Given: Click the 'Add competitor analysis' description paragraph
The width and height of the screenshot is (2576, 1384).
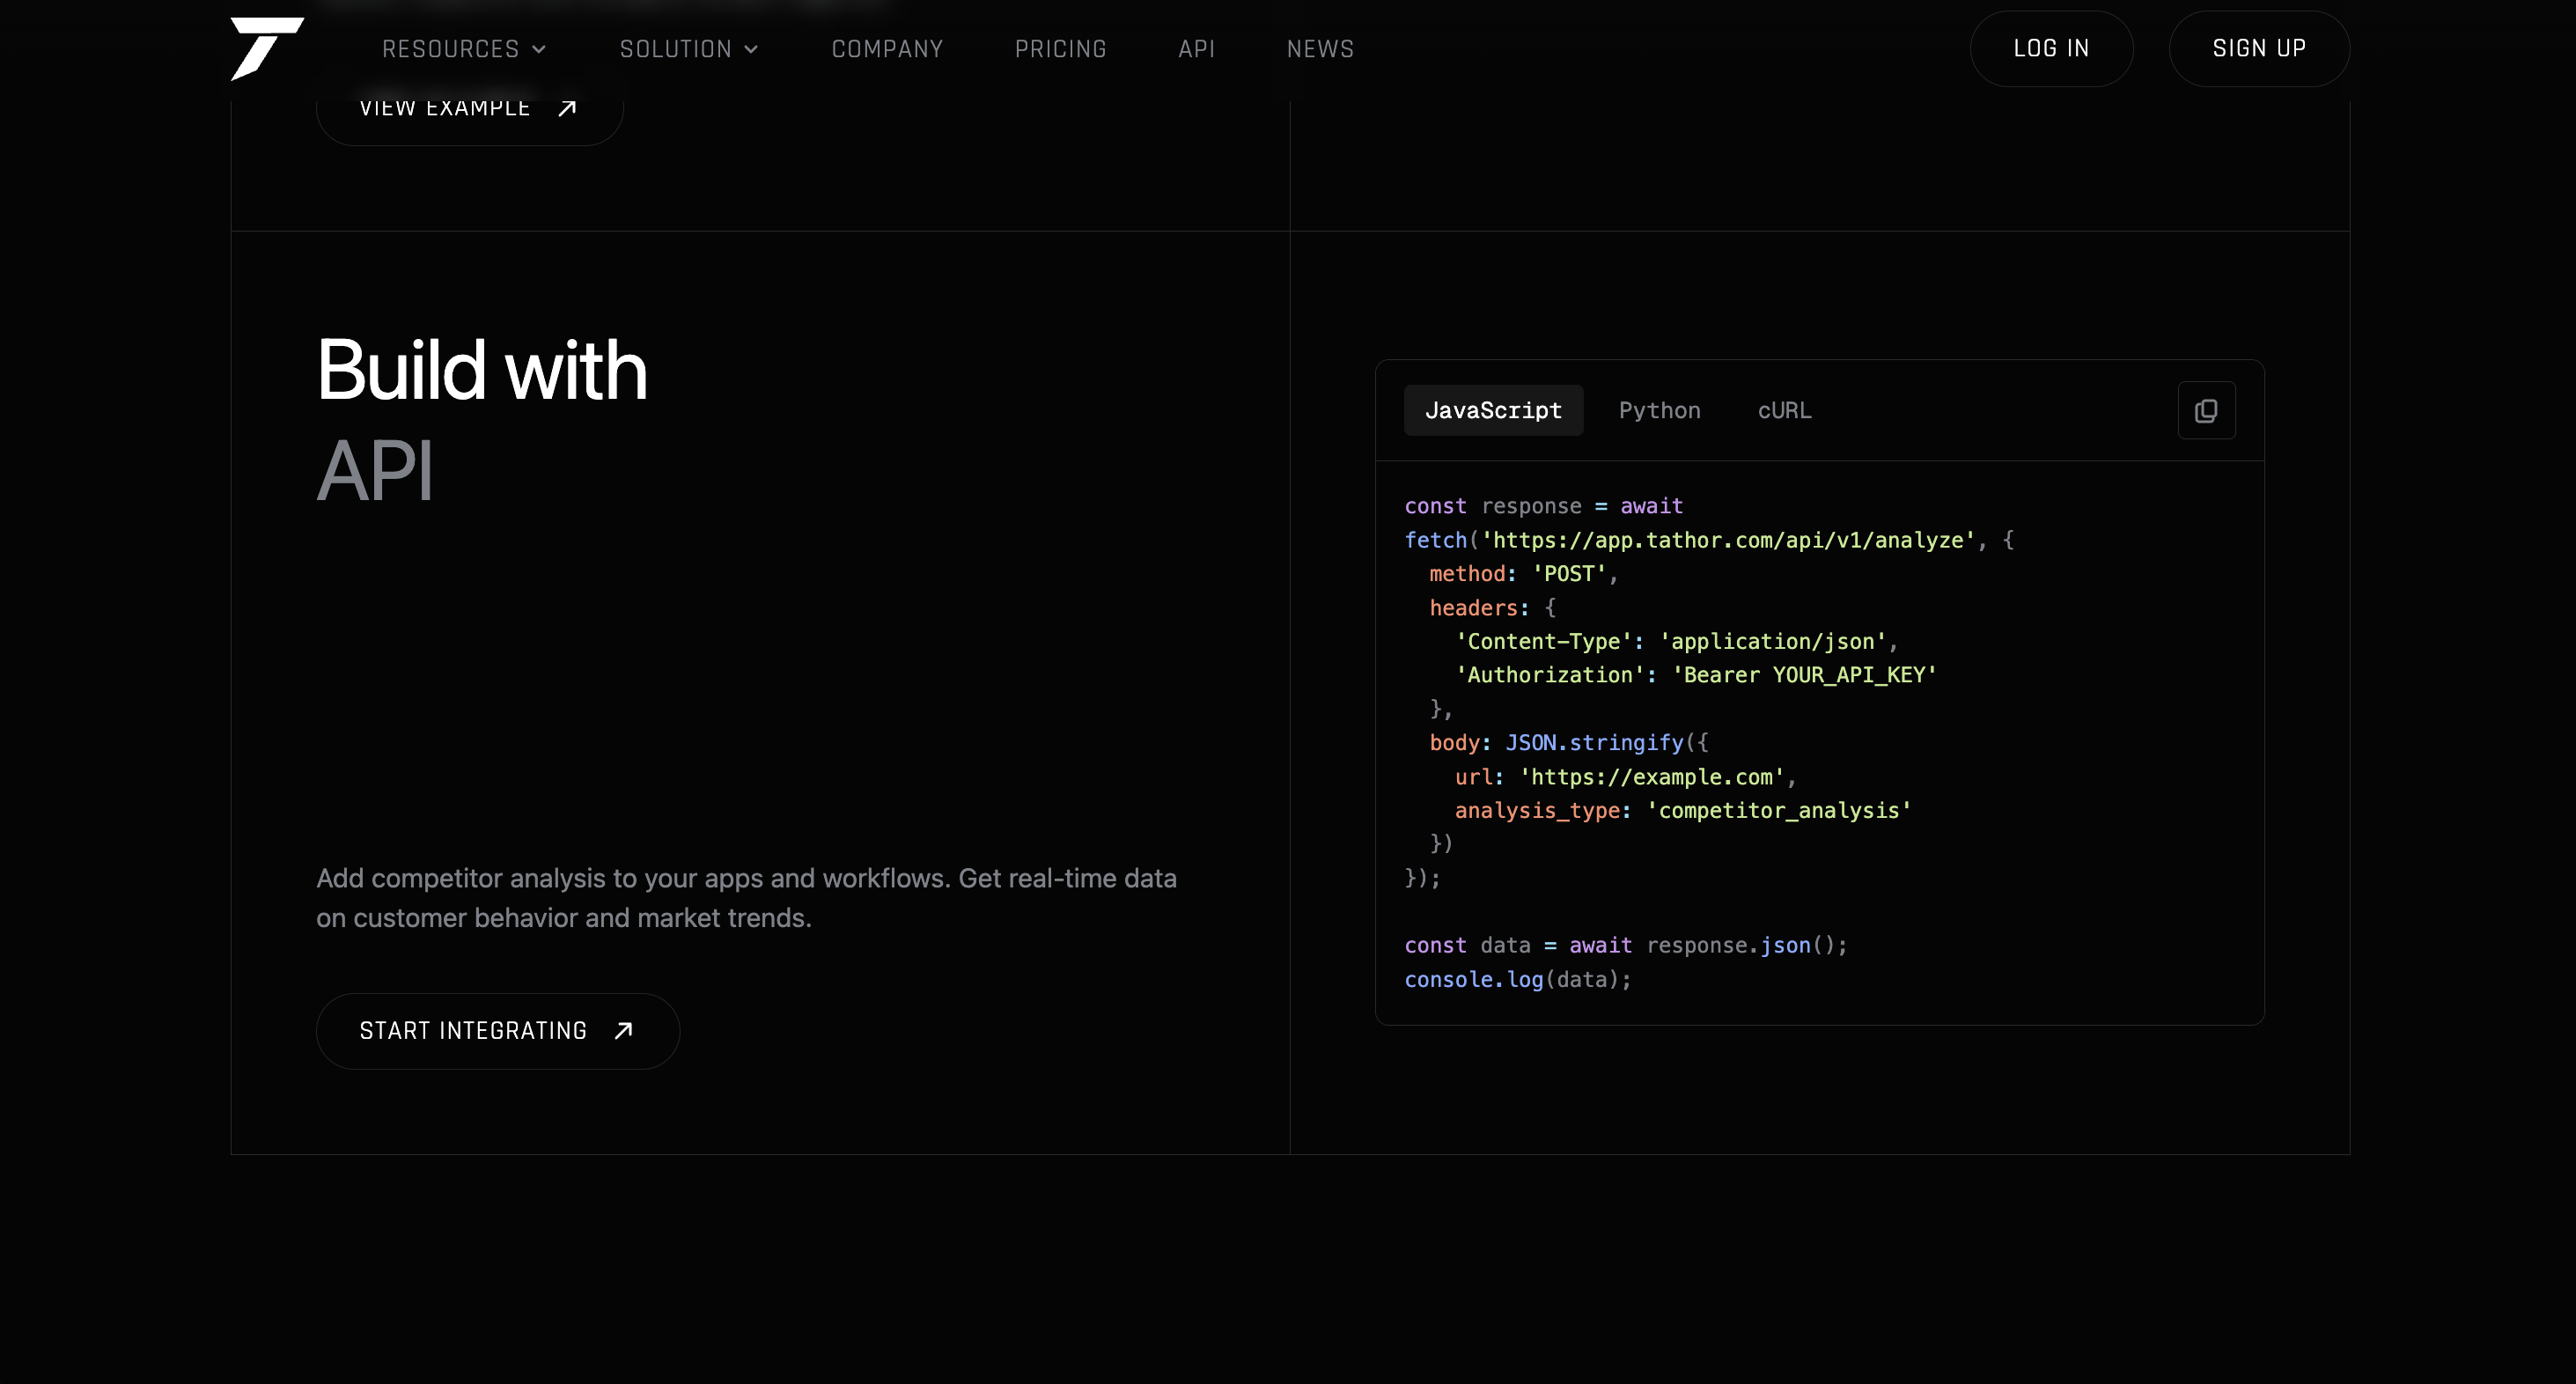Looking at the screenshot, I should 746,898.
